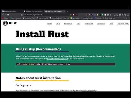Open the downloads icon in the toolbar
Image resolution: width=131 pixels, height=98 pixels.
tap(115, 15)
